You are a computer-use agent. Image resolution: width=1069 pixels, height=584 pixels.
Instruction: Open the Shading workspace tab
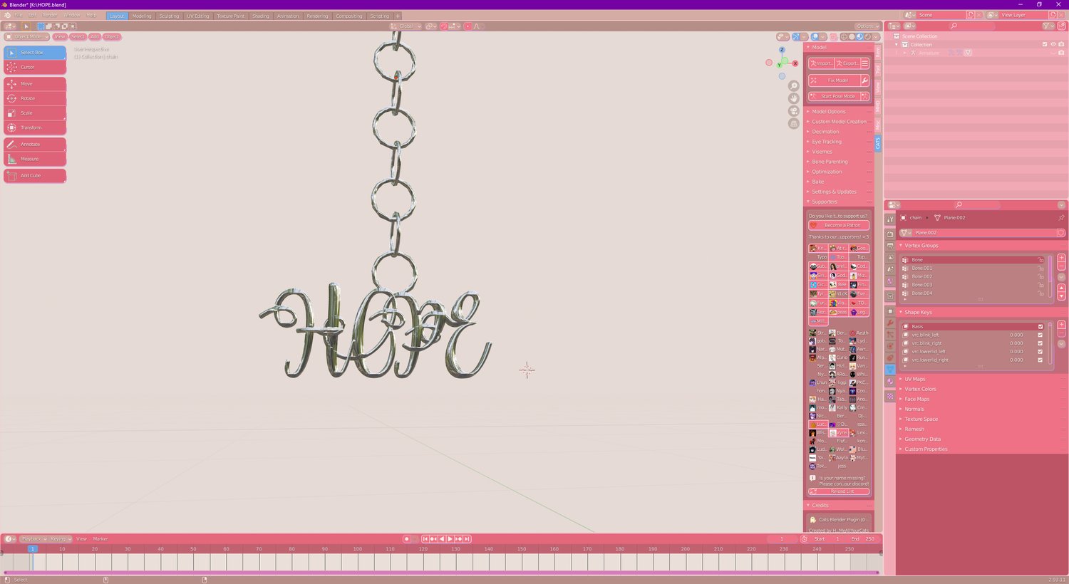(261, 16)
